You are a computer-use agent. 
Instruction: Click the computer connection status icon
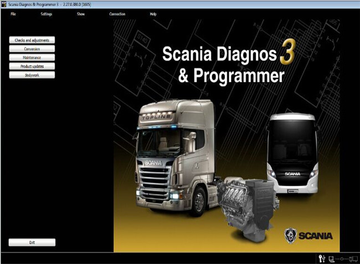331,259
